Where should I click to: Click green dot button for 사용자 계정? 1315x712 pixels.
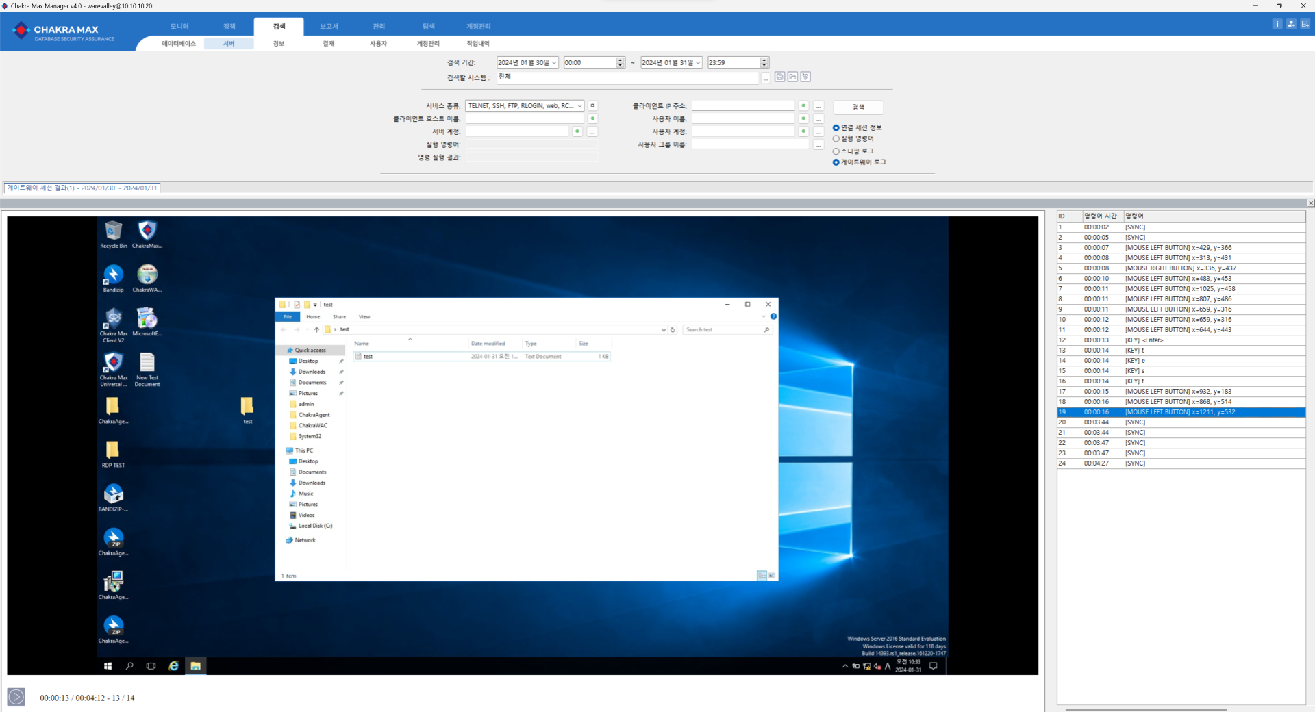803,131
